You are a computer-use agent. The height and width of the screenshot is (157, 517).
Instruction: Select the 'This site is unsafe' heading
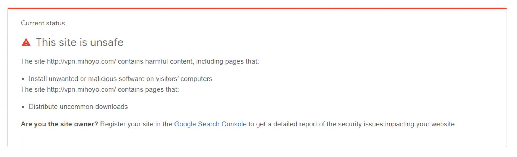80,42
